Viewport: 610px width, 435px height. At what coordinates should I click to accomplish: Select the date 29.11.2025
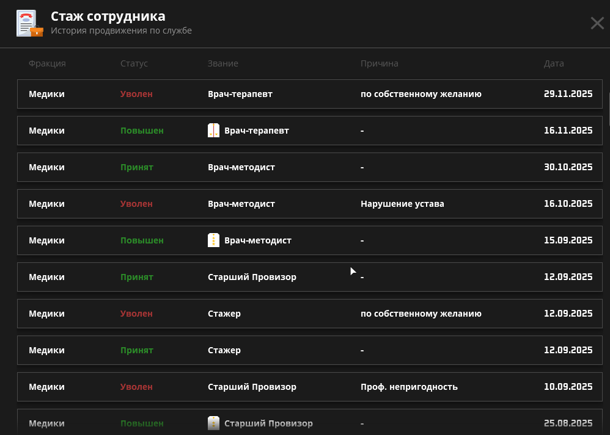coord(568,94)
